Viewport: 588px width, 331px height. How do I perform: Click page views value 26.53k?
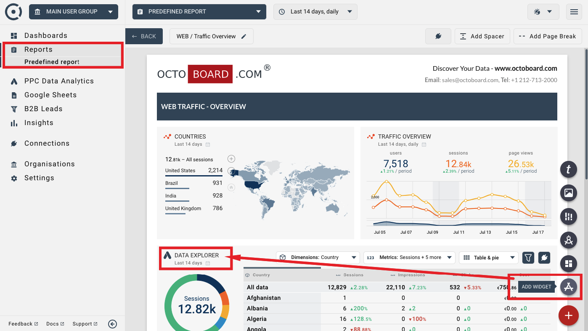point(521,164)
